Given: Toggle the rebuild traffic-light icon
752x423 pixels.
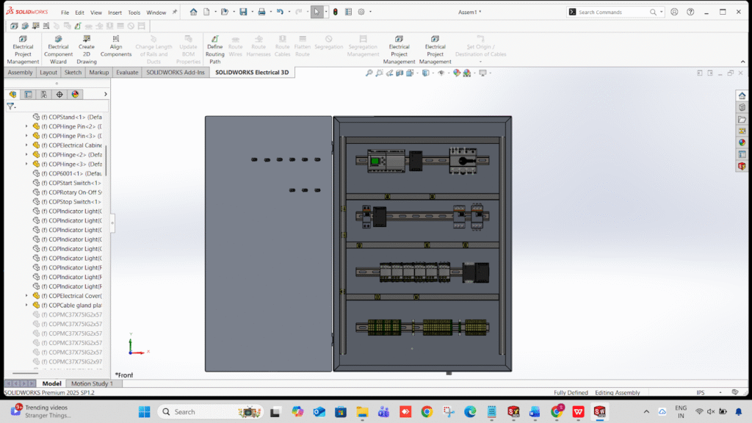Looking at the screenshot, I should click(335, 12).
